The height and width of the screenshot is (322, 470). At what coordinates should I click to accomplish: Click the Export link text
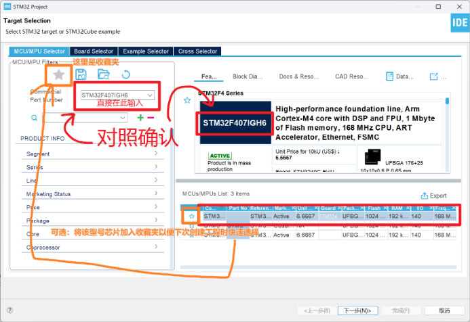click(x=438, y=195)
